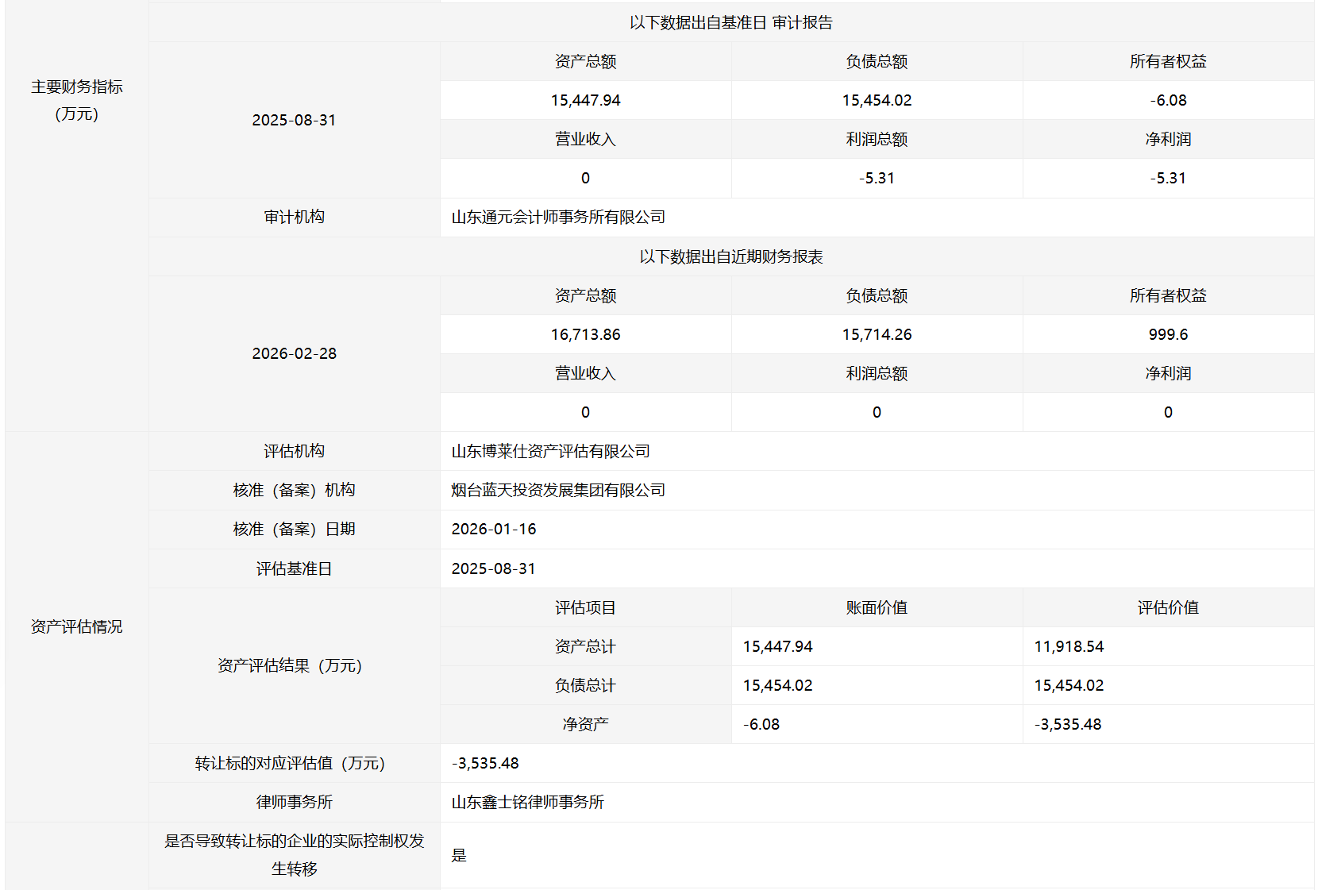Select the 2026-02-28 reporting date cell
Screen dimensions: 1318x890
(294, 354)
